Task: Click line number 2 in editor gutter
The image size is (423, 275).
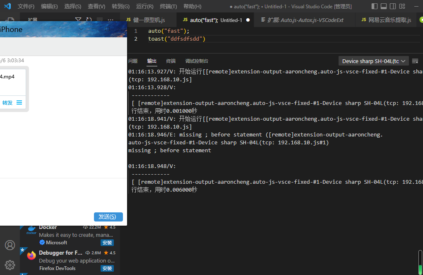Action: click(136, 39)
